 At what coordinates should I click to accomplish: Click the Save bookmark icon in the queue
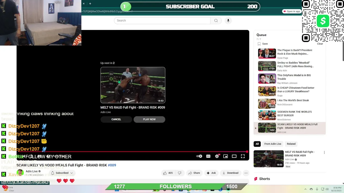(x=259, y=44)
